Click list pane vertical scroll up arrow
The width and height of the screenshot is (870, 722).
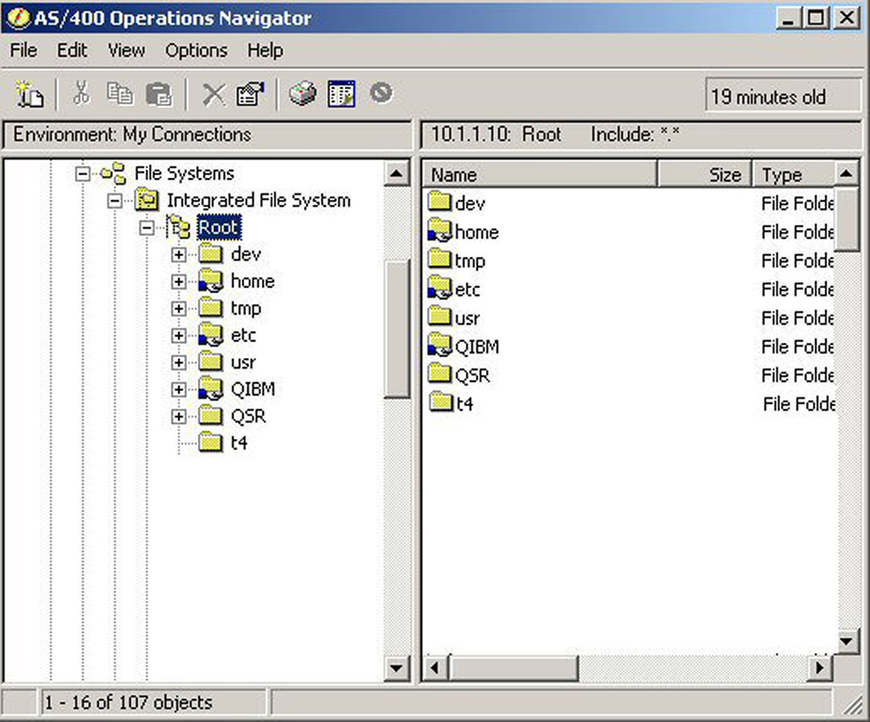847,173
